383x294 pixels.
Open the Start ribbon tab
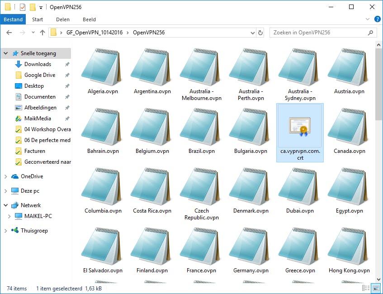38,19
